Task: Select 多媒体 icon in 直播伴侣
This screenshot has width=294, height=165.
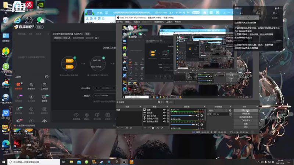Action: [x=108, y=116]
